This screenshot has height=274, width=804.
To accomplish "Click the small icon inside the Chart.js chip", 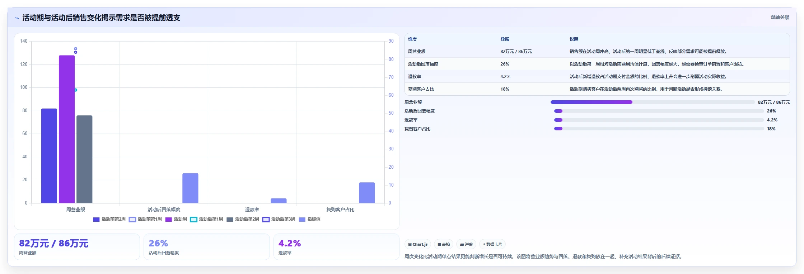I will 410,245.
